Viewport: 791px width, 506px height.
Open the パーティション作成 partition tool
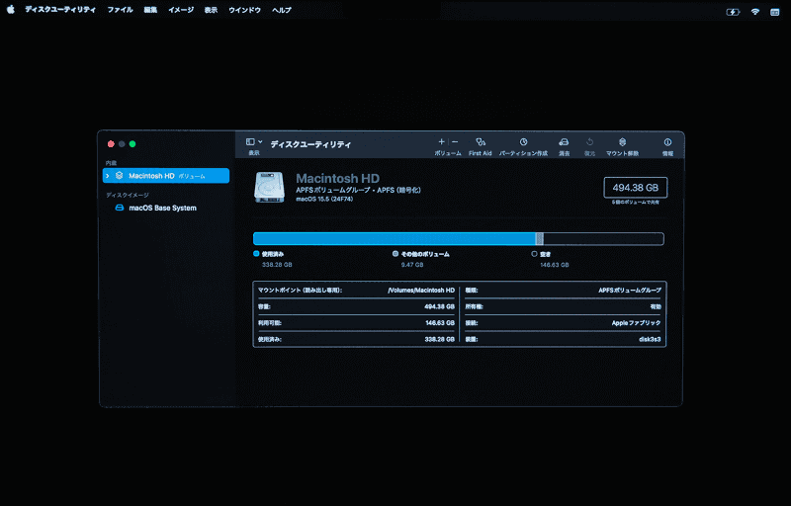pyautogui.click(x=523, y=146)
